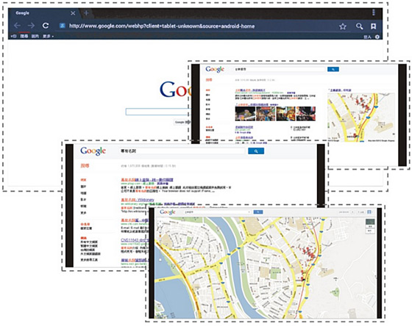Expand the 更多 dropdown in Google top bar
The image size is (412, 326).
point(48,36)
